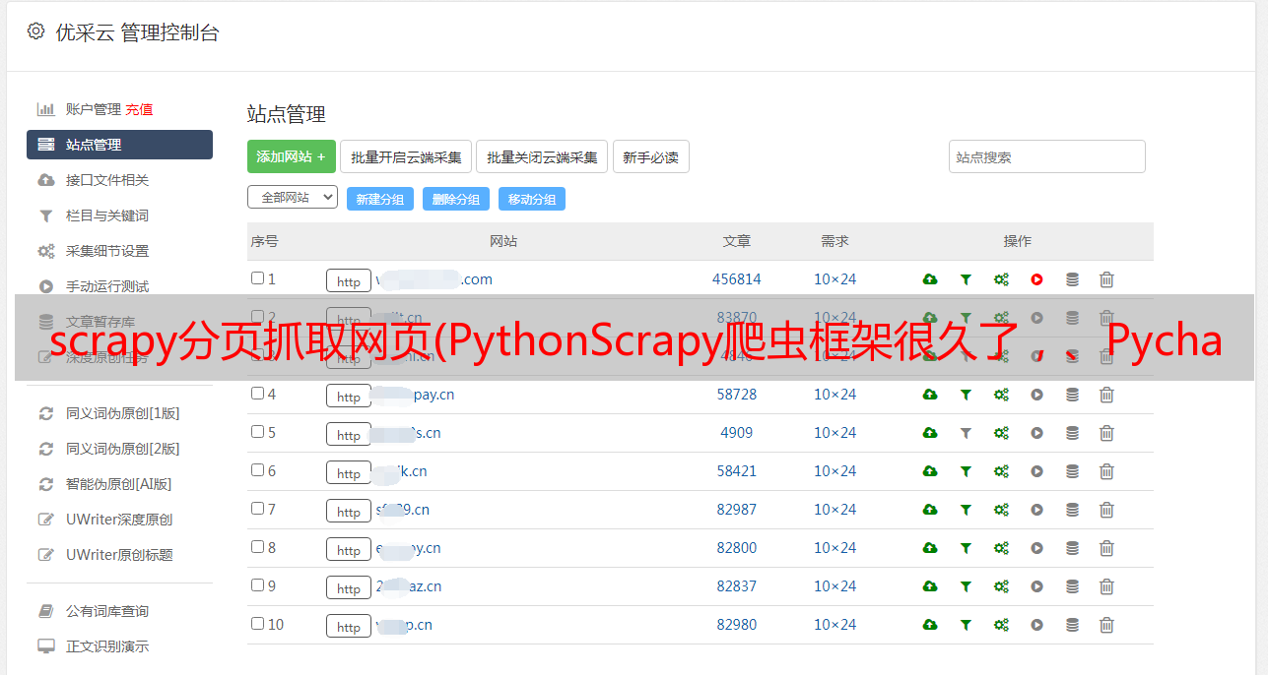Open 账户管理 in the sidebar
The width and height of the screenshot is (1268, 675).
coord(94,109)
